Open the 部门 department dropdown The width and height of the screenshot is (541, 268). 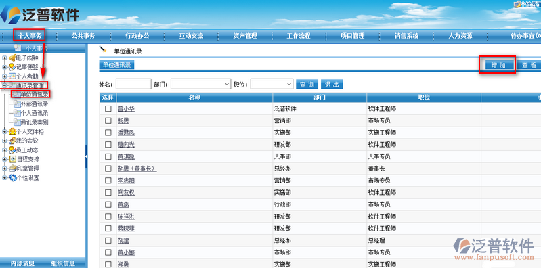click(x=201, y=84)
